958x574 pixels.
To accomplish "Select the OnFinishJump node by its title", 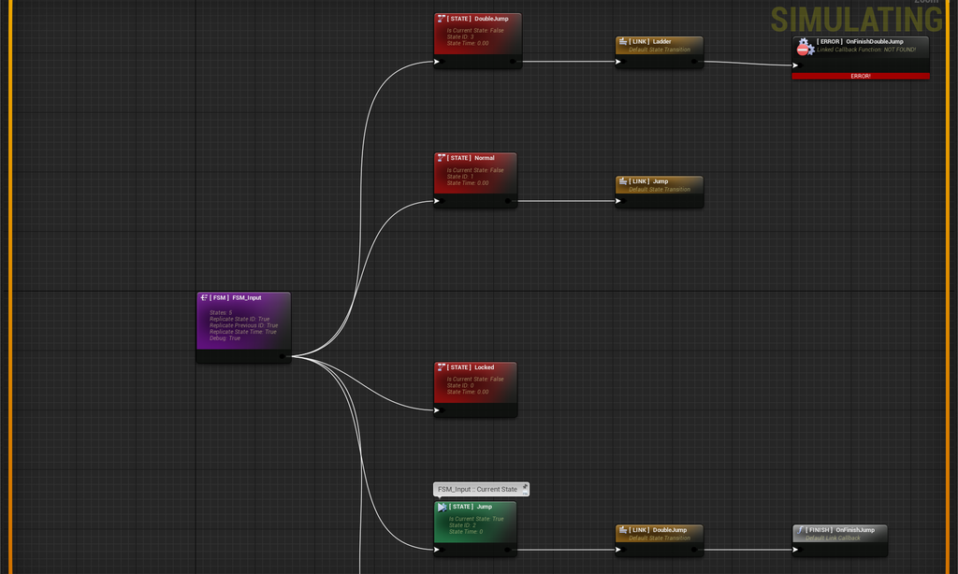I will coord(853,530).
